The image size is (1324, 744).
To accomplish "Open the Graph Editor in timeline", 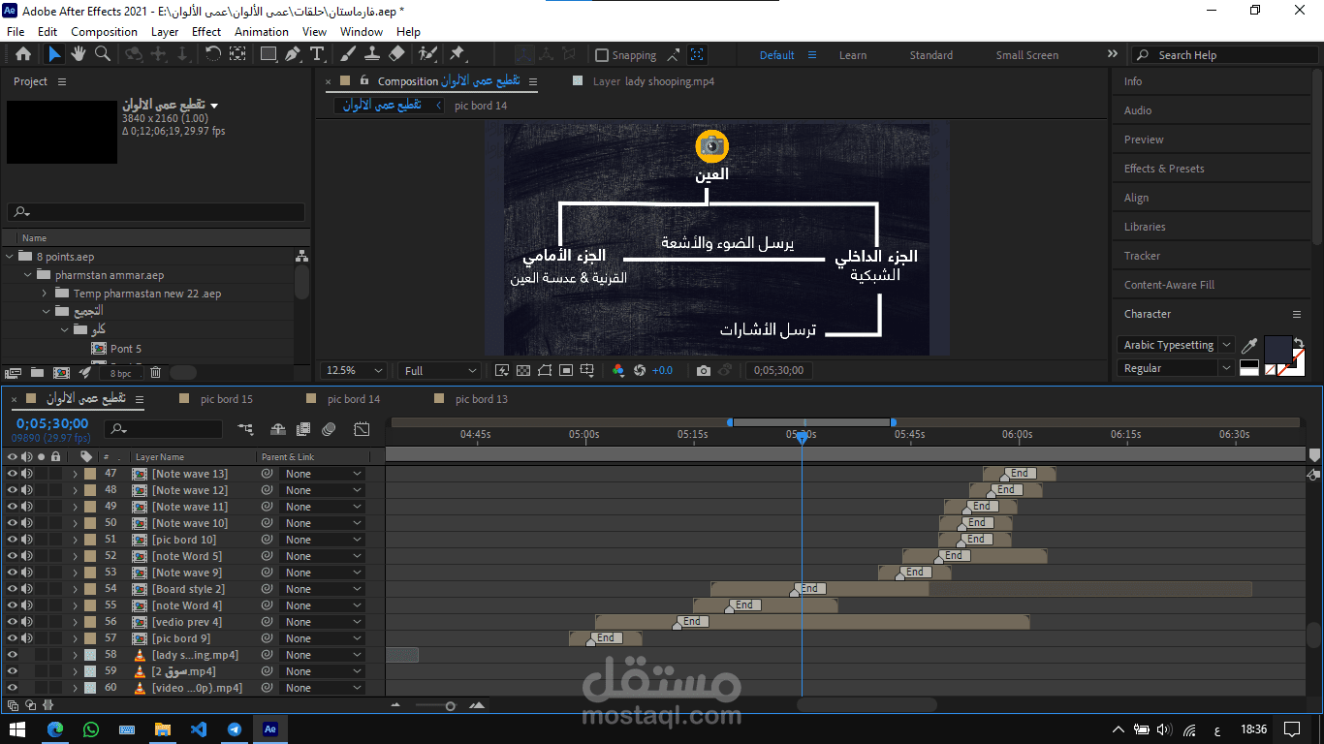I will [x=362, y=428].
